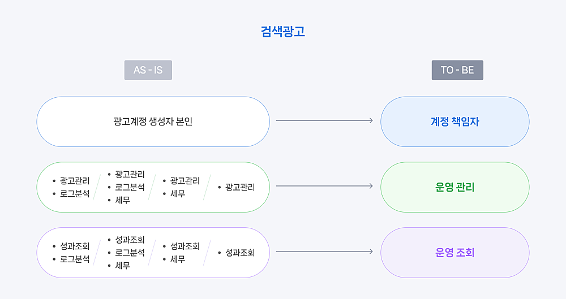Click 성과조회 in the three-item purple group
The image size is (566, 299).
click(130, 240)
